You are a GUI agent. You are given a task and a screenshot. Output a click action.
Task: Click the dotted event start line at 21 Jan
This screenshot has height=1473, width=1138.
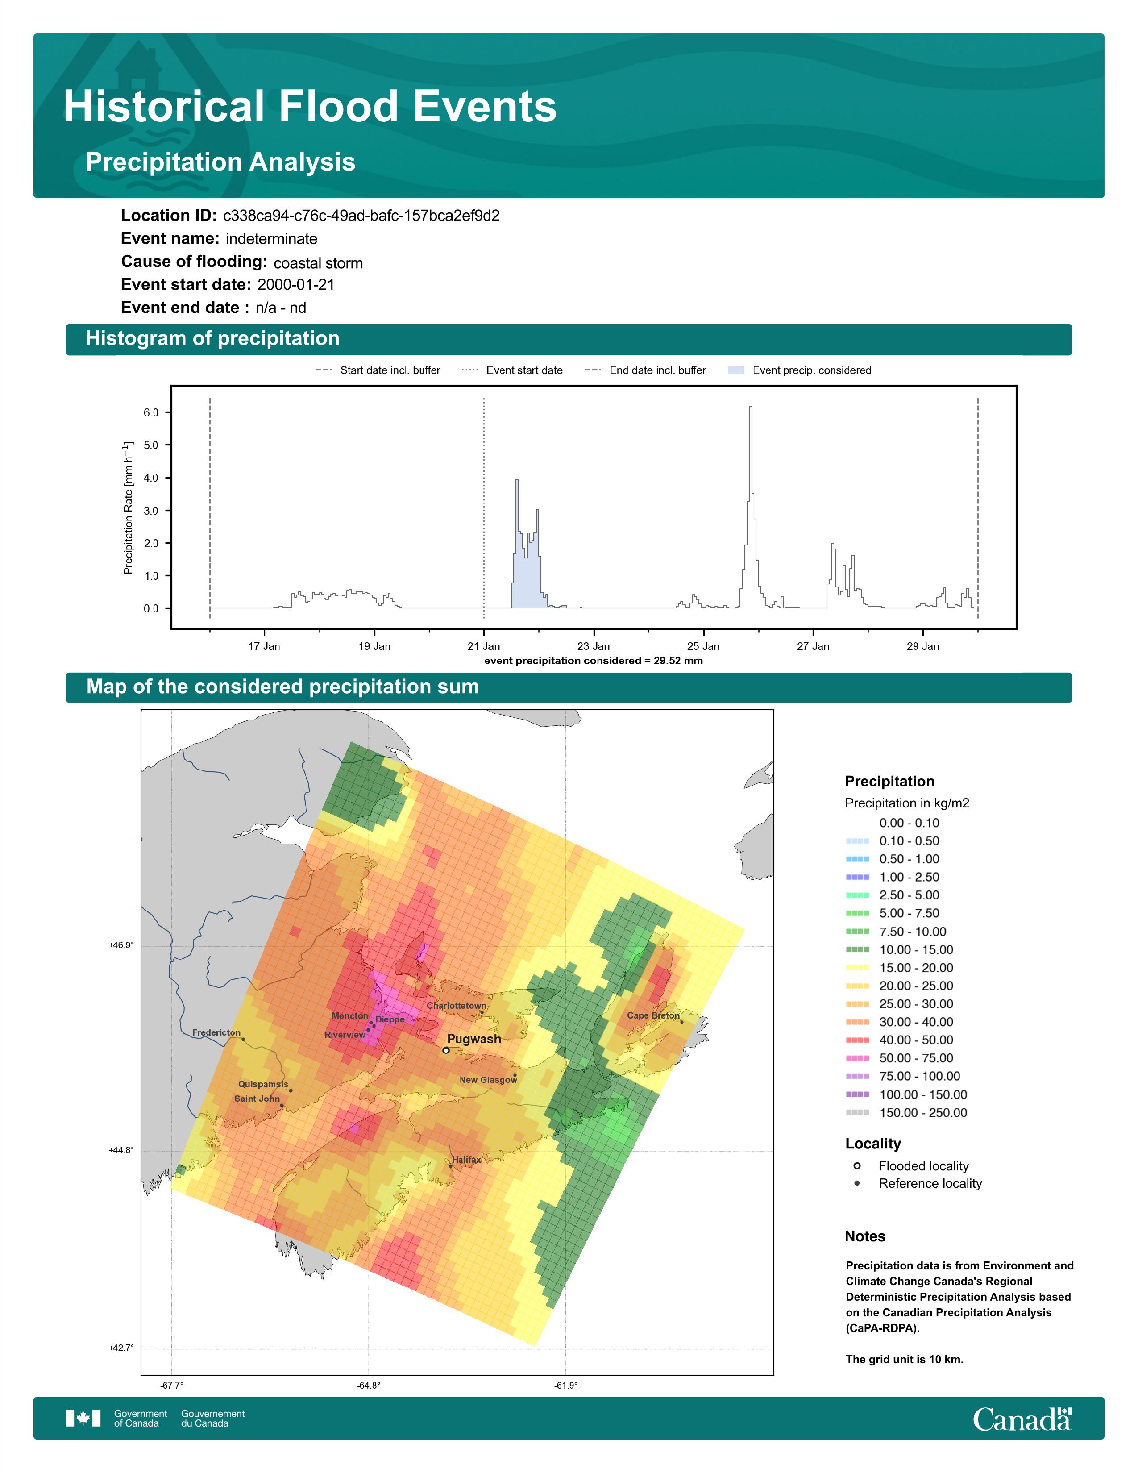484,507
